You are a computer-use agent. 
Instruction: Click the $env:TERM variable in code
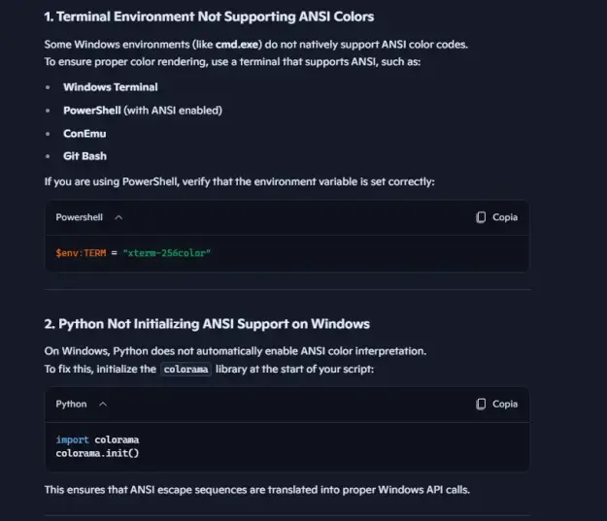[81, 253]
